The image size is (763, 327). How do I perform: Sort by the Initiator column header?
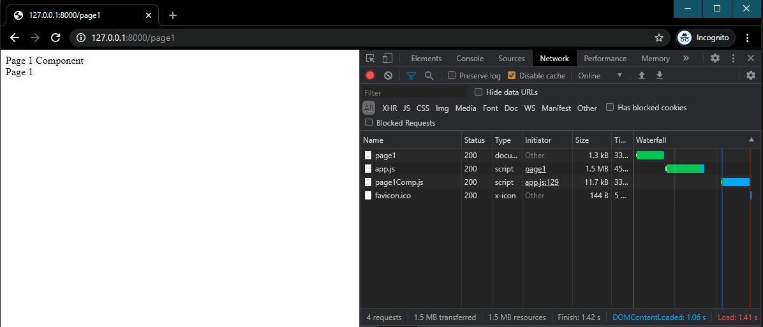[x=547, y=140]
